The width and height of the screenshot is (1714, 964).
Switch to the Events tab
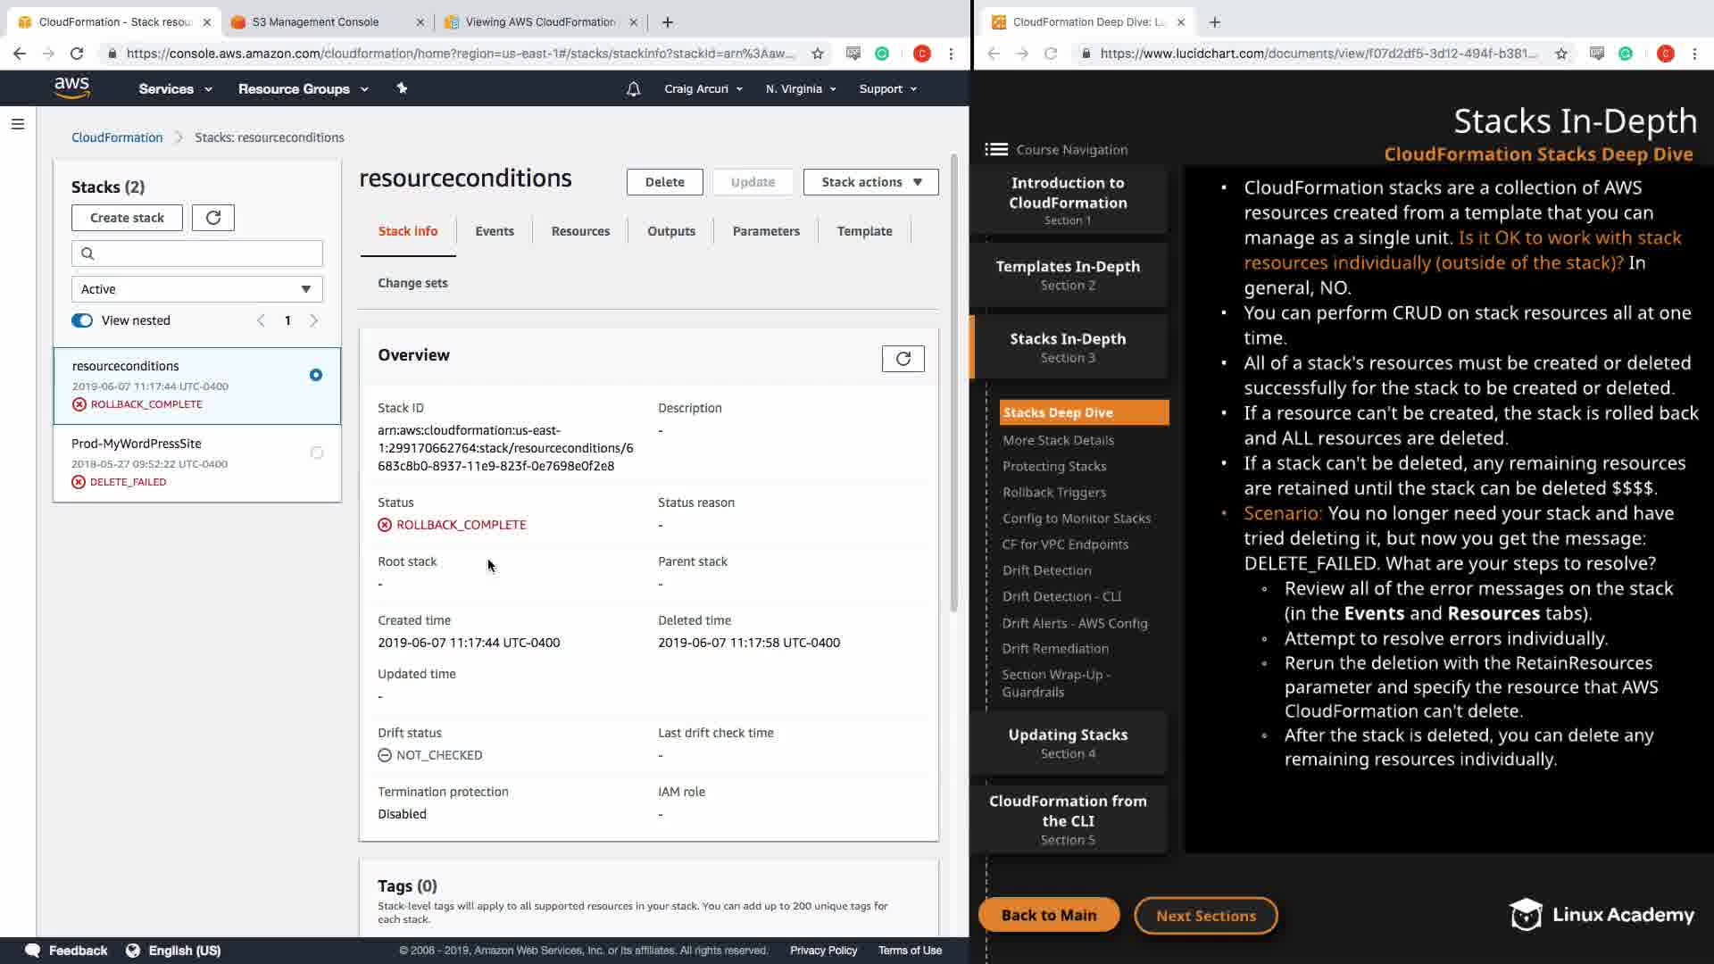(x=494, y=231)
